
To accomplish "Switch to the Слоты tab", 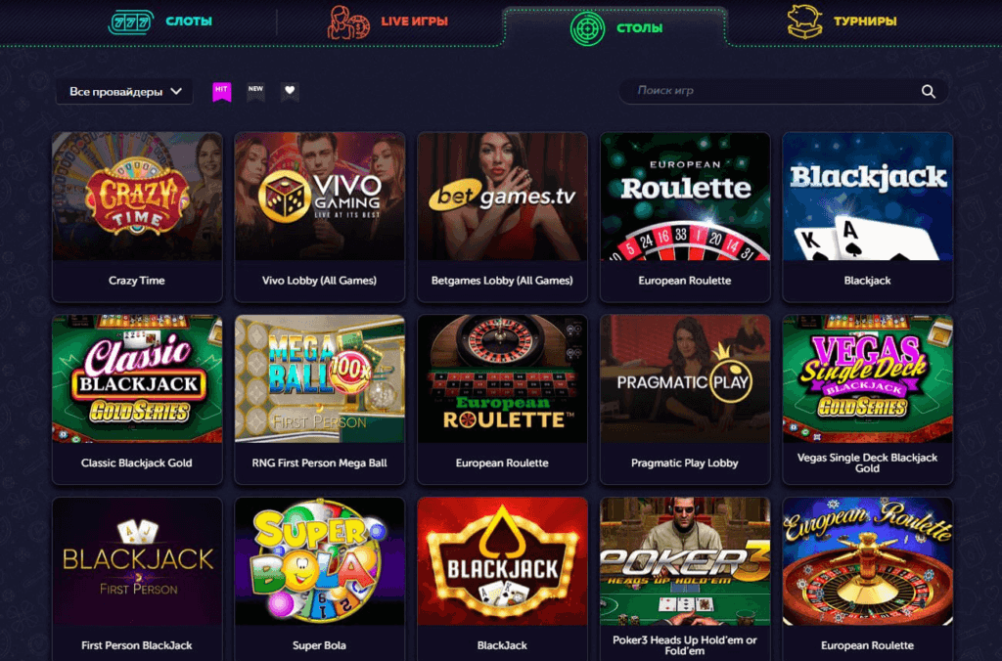I will point(161,22).
